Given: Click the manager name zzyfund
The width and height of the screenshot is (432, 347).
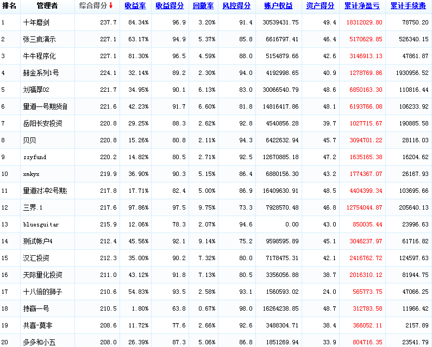Looking at the screenshot, I should click(34, 157).
